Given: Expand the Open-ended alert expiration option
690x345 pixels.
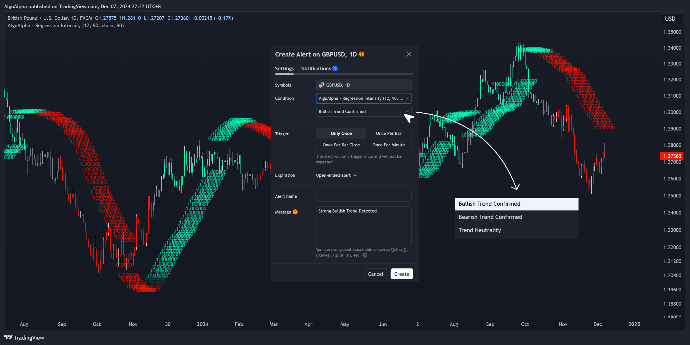Looking at the screenshot, I should (x=336, y=175).
